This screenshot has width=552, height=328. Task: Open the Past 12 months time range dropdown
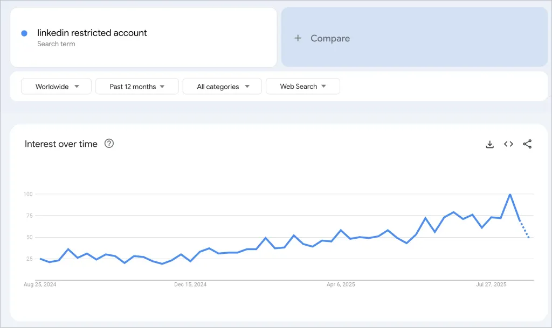pyautogui.click(x=137, y=87)
